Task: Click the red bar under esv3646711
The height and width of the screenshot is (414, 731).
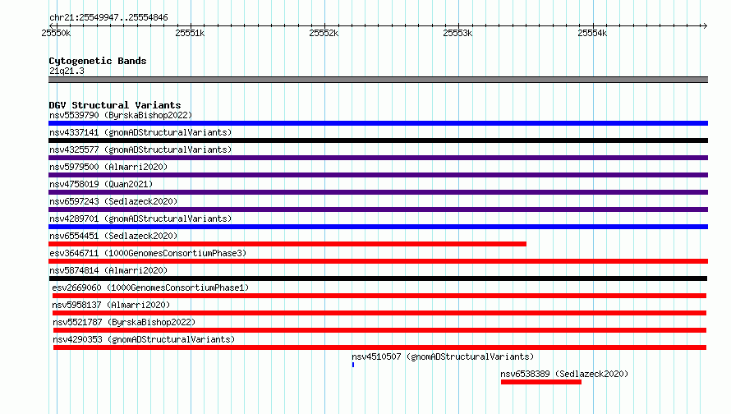Action: pos(378,261)
